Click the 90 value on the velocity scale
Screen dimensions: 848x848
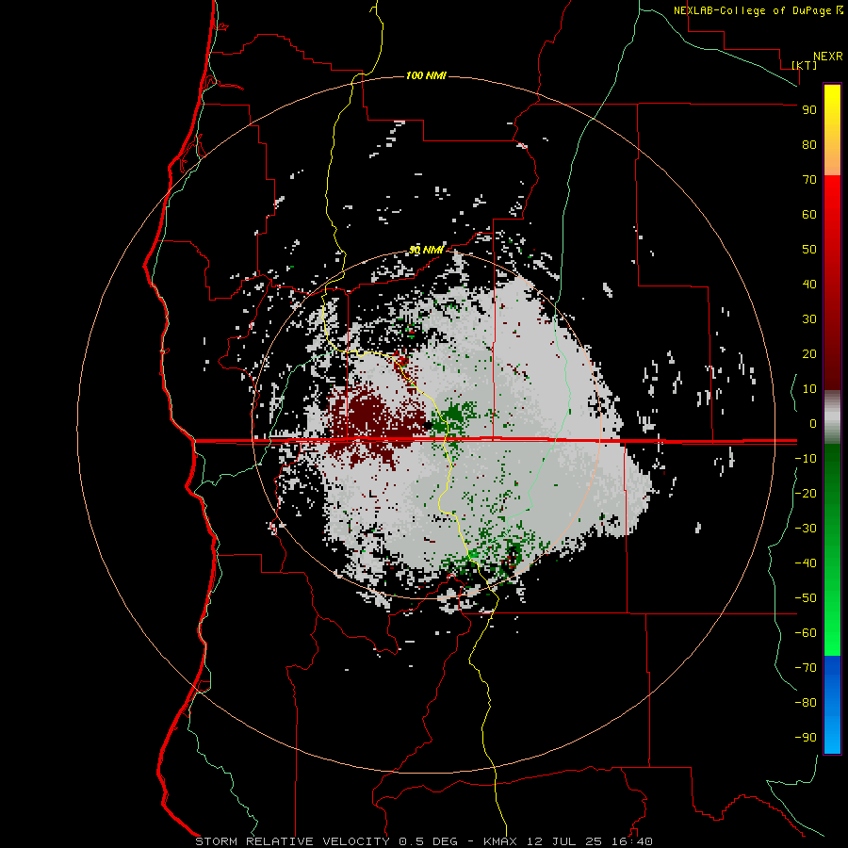tap(809, 110)
